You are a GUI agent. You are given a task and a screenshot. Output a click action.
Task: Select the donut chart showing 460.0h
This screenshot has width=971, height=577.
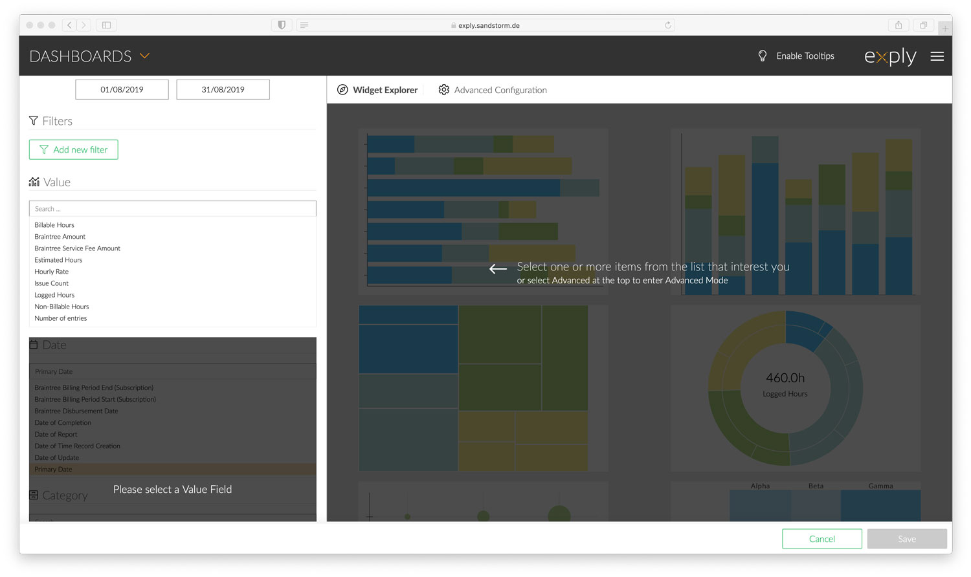(796, 388)
